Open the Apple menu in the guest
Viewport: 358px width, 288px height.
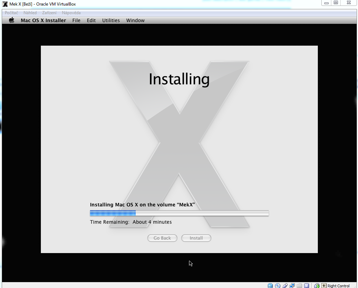click(x=12, y=20)
